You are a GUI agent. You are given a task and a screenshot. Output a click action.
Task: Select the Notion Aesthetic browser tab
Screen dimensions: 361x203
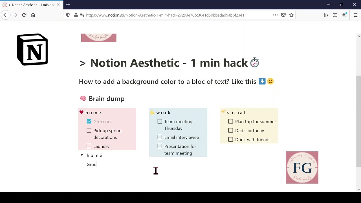tap(32, 5)
